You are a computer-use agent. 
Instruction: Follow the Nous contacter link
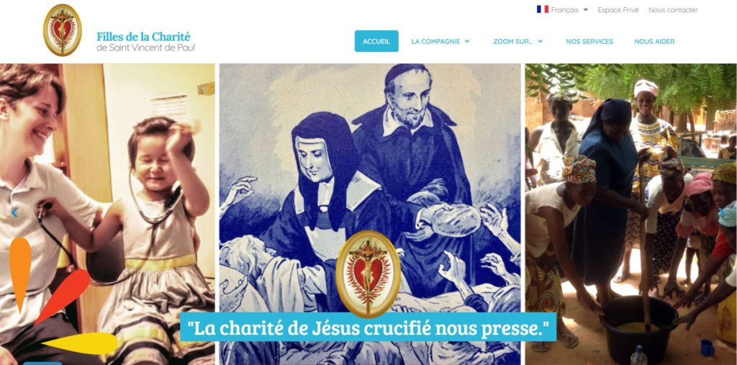pos(673,10)
